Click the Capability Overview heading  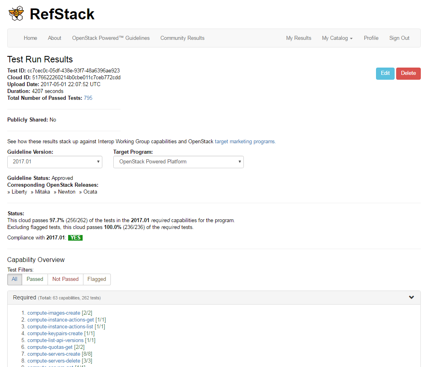[36, 260]
